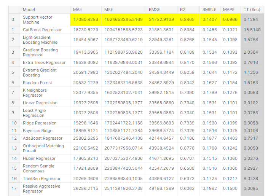Select the RMSE column header
Viewport: 279px width, 196px height.
click(154, 10)
